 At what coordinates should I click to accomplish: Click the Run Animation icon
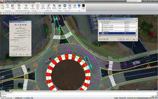click(65, 7)
